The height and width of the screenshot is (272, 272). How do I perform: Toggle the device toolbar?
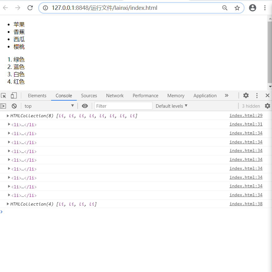[x=14, y=96]
